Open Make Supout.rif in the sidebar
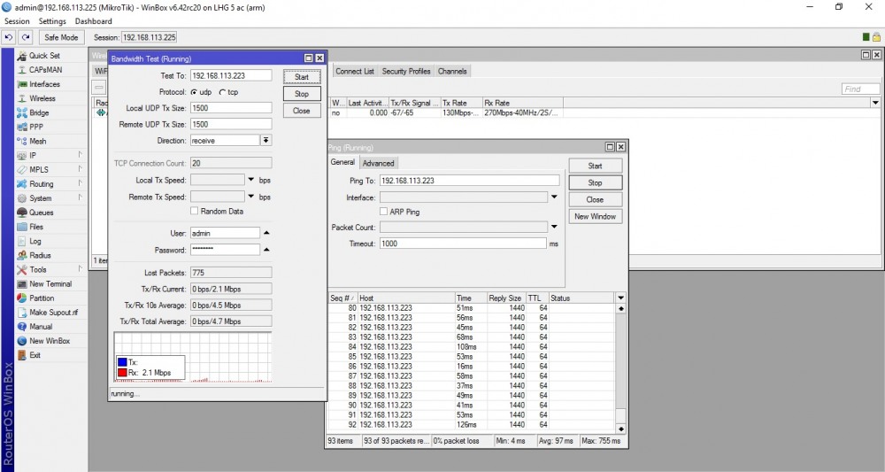The image size is (885, 472). [53, 313]
